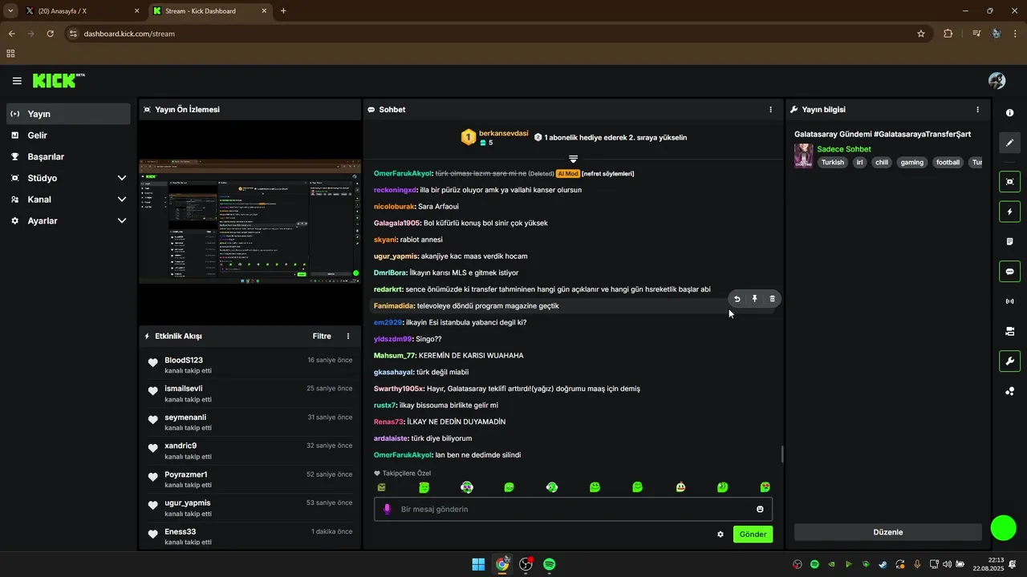This screenshot has height=577, width=1027.
Task: Click the football tag
Action: tap(948, 162)
